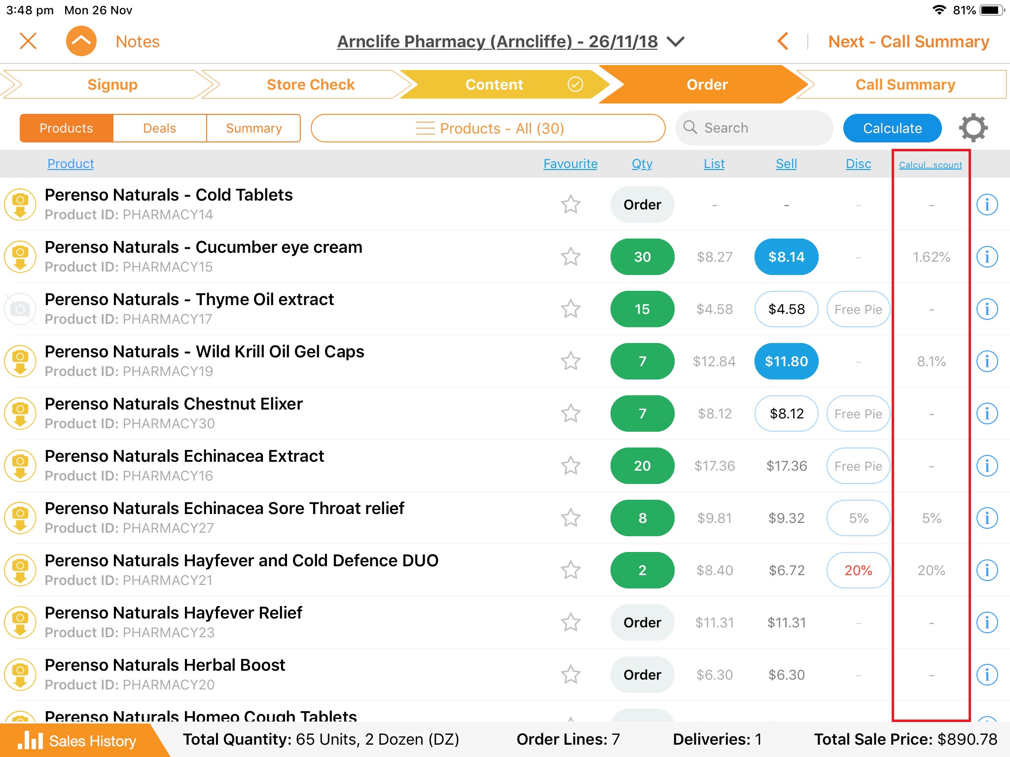Open the Products - All (30) filter
Viewport: 1010px width, 757px height.
coord(488,128)
